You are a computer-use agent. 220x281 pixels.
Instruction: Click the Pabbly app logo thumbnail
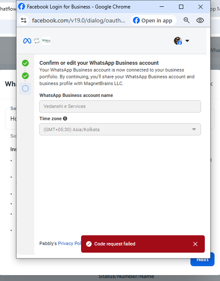pyautogui.click(x=46, y=41)
